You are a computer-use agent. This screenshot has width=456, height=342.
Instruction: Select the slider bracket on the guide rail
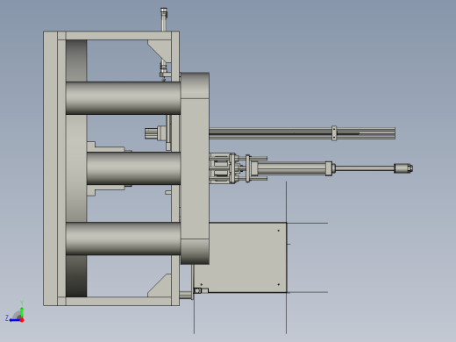[x=334, y=133]
